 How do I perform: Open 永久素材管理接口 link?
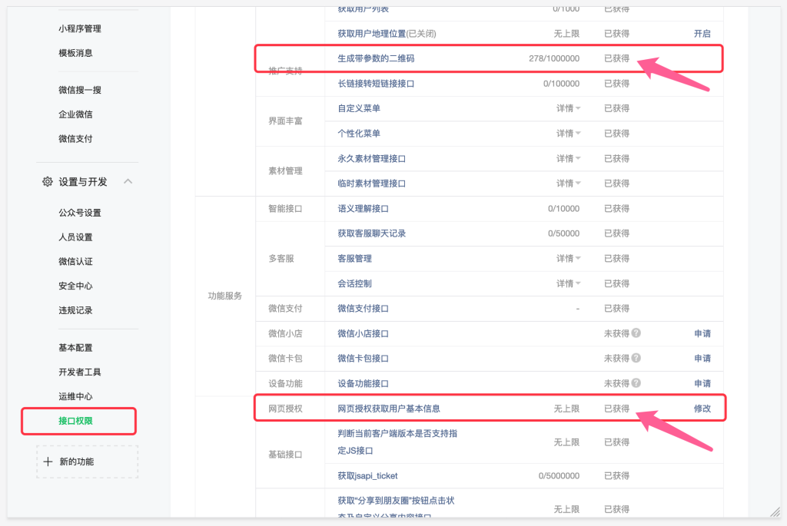click(x=371, y=158)
